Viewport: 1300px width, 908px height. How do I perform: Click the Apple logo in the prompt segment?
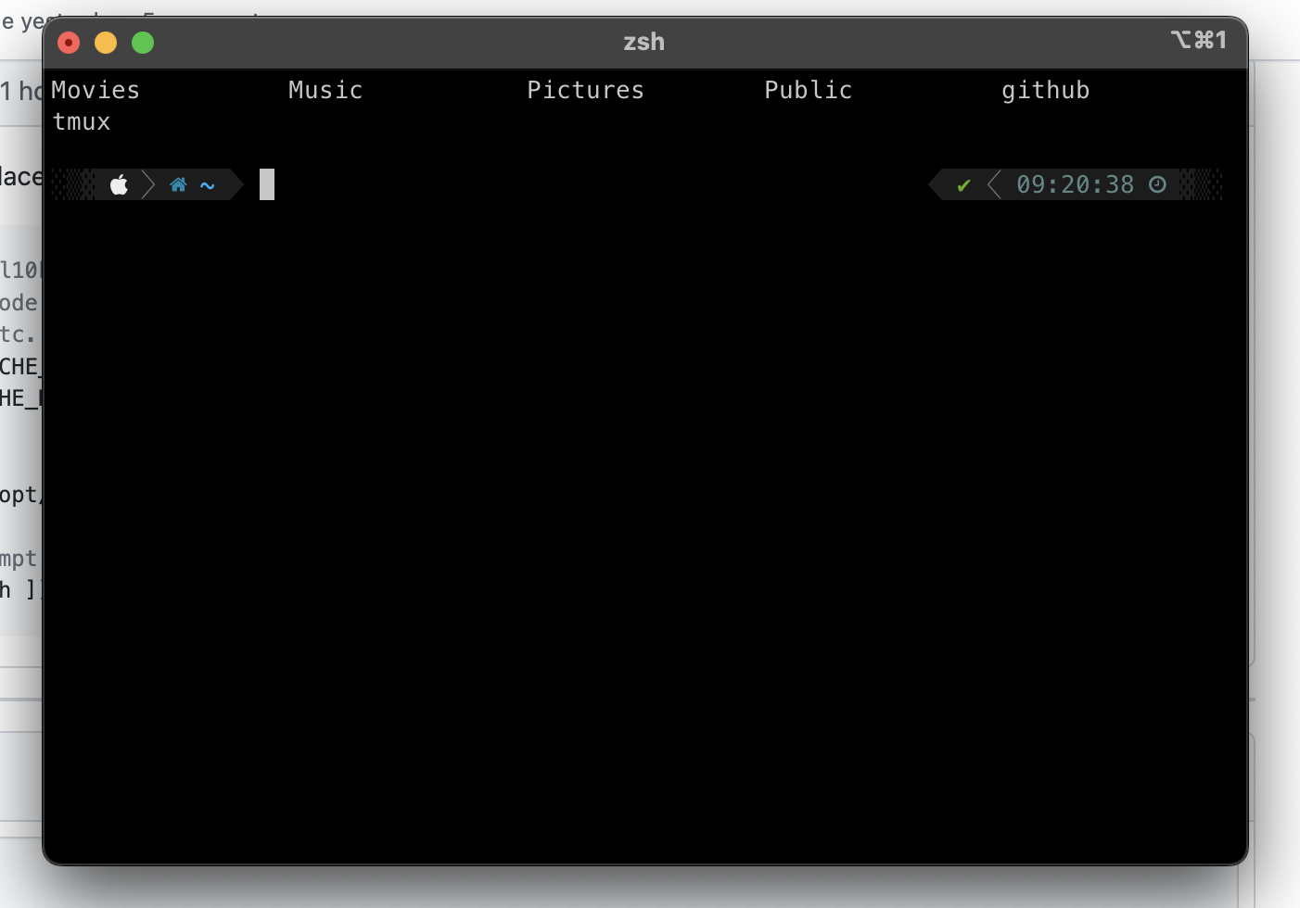coord(120,184)
